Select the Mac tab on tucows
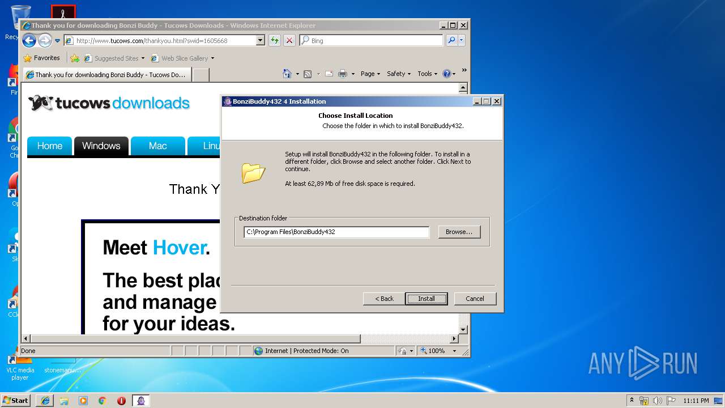 [x=157, y=146]
